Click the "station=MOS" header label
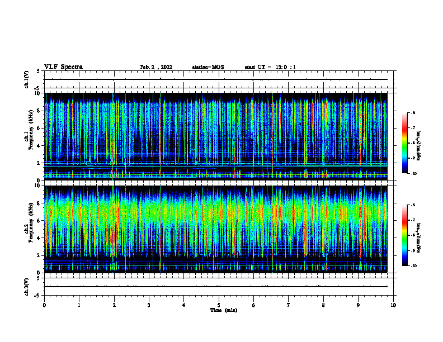Screen dimensions: 443x342 [208, 67]
